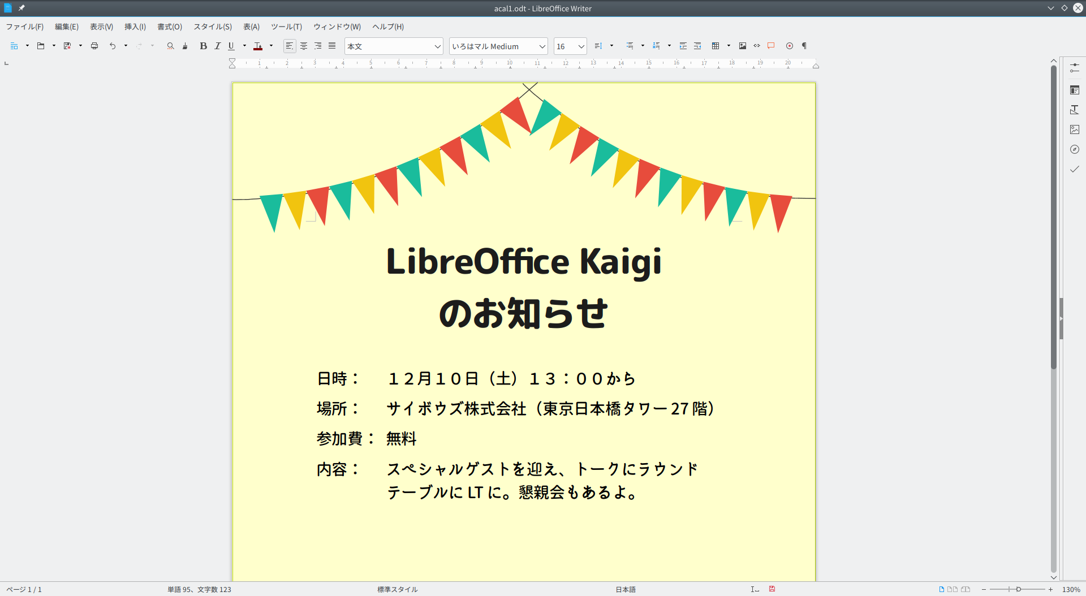Open sidebar Styles panel icon

tap(1075, 110)
